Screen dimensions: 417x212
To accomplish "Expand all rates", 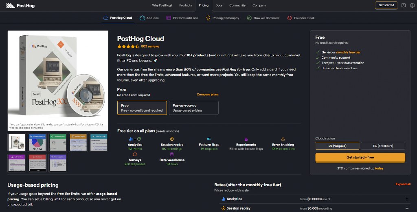I will tap(403, 184).
